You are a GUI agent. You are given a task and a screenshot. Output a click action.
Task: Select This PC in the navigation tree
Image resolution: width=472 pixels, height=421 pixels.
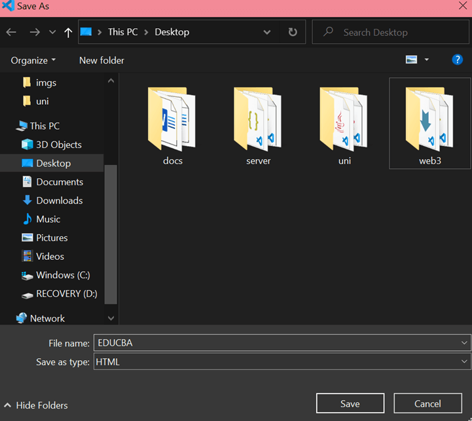37,126
